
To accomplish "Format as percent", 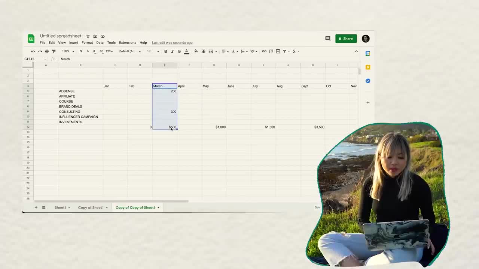I will click(88, 51).
